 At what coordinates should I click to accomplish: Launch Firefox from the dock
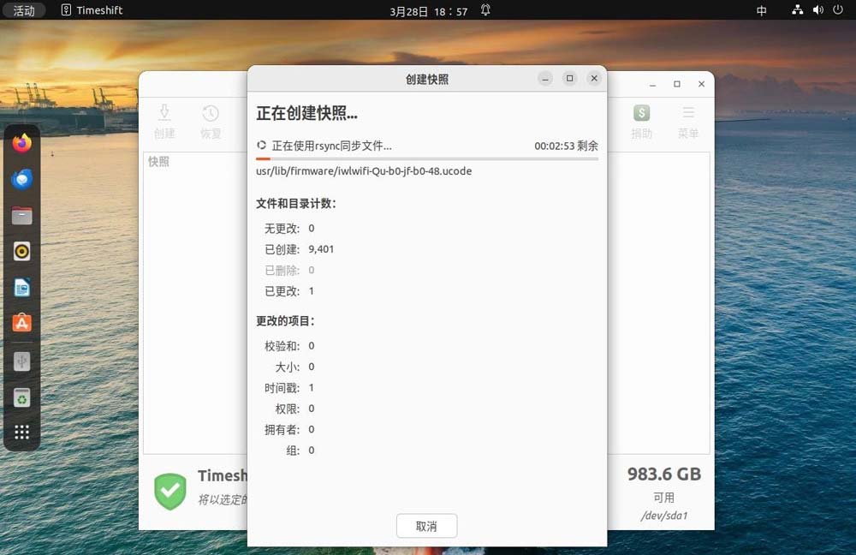[22, 143]
